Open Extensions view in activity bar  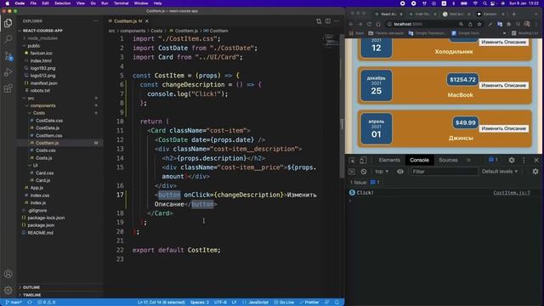tap(8, 88)
